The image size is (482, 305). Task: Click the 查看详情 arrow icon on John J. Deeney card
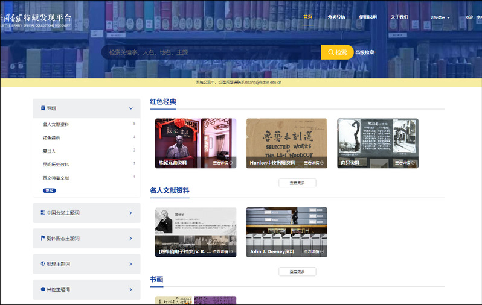pos(322,251)
